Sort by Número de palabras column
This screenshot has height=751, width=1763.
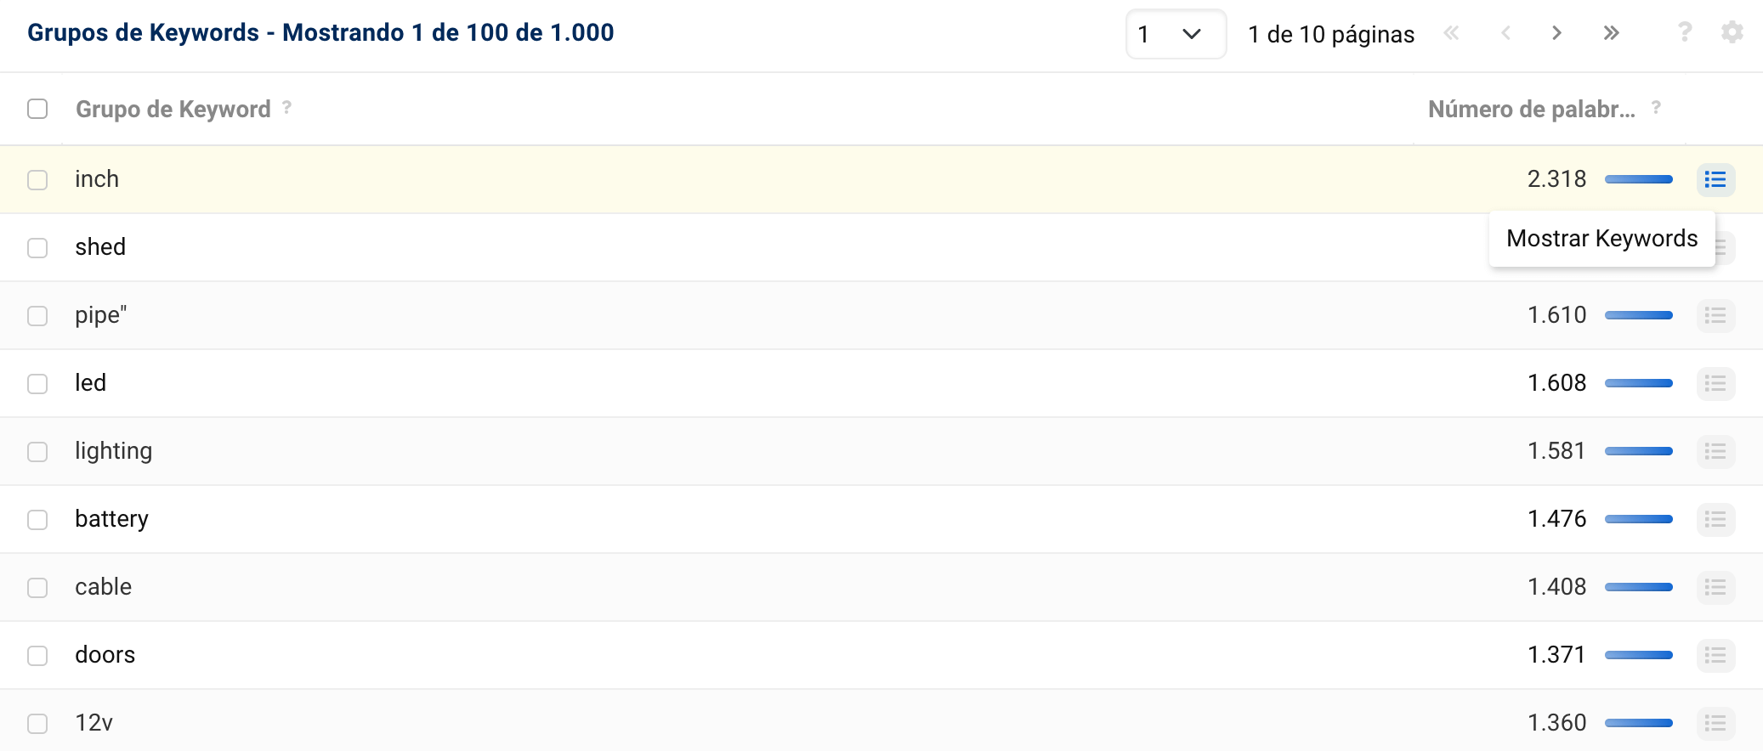tap(1531, 109)
